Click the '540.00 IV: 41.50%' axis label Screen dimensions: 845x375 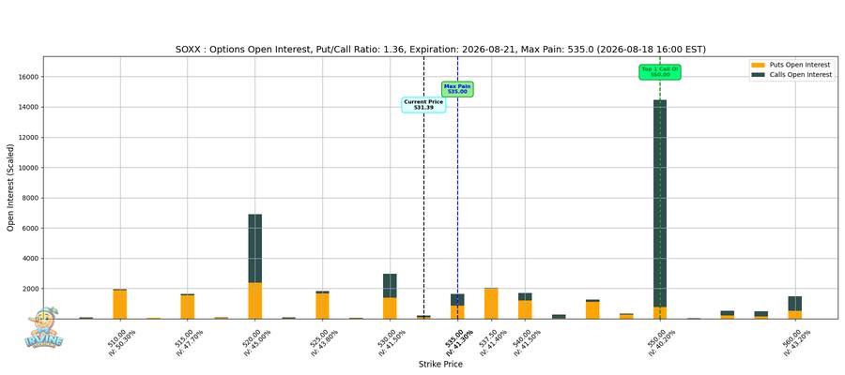click(527, 341)
